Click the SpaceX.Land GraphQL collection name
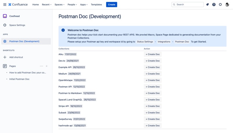This screenshot has width=233, height=133. point(70,100)
